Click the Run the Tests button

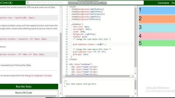coord(29,87)
